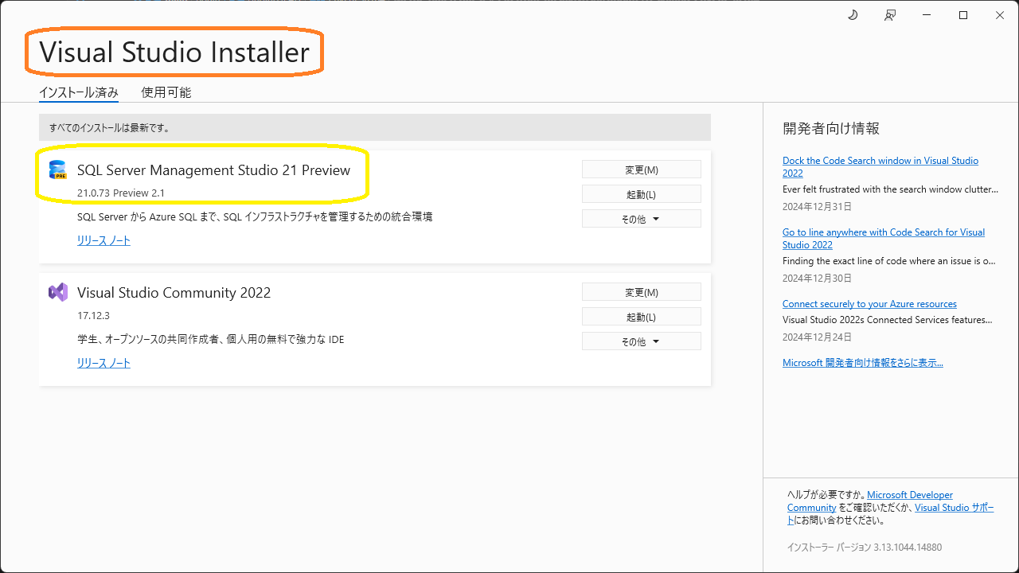Screen dimensions: 1019x573
Task: Click 変更(M) for Visual Studio Community 2022
Action: (x=642, y=292)
